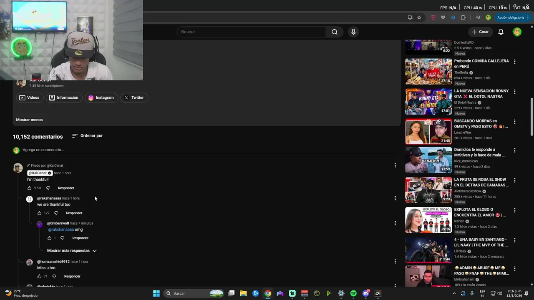Screen dimensions: 534x300
Task: Like KaiCenat's pinned comment
Action: tap(29, 188)
